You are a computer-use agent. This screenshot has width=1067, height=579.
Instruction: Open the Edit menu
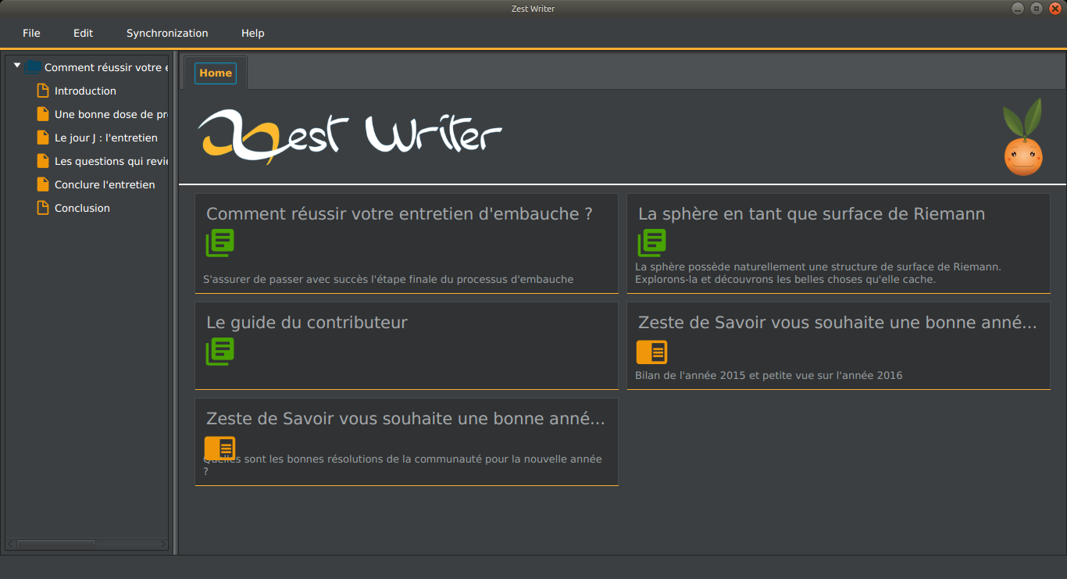point(83,33)
